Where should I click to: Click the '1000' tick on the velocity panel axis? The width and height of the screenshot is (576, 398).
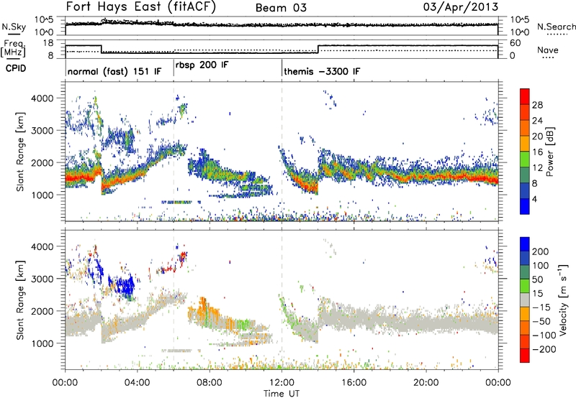[x=42, y=343]
